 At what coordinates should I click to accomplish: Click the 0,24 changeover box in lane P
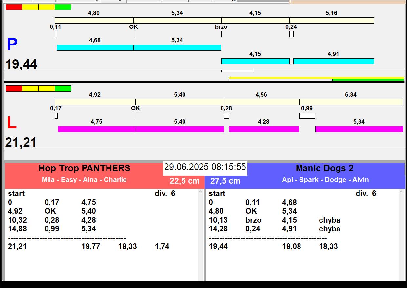[x=291, y=34]
